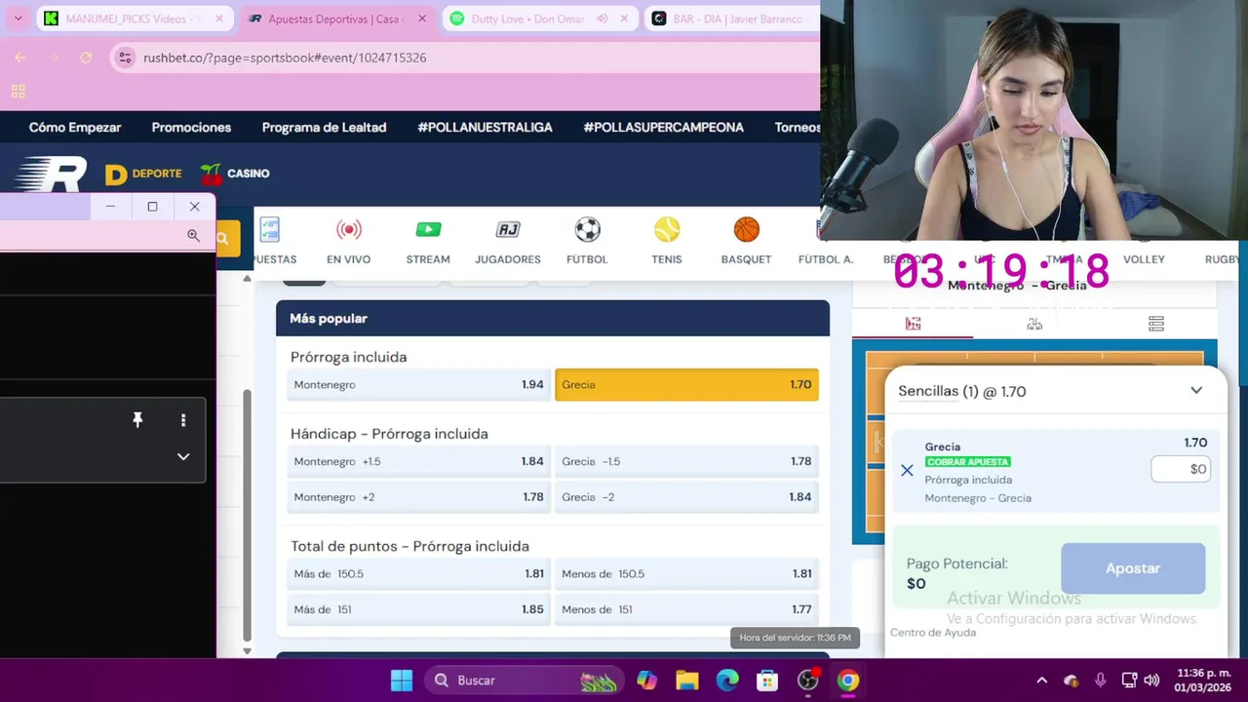Collapse the Sencillas bet slip chevron
The height and width of the screenshot is (702, 1248).
(1196, 391)
